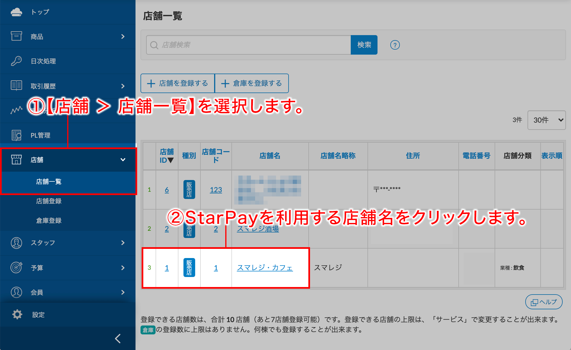Collapse the sidebar with left arrow

coord(118,339)
